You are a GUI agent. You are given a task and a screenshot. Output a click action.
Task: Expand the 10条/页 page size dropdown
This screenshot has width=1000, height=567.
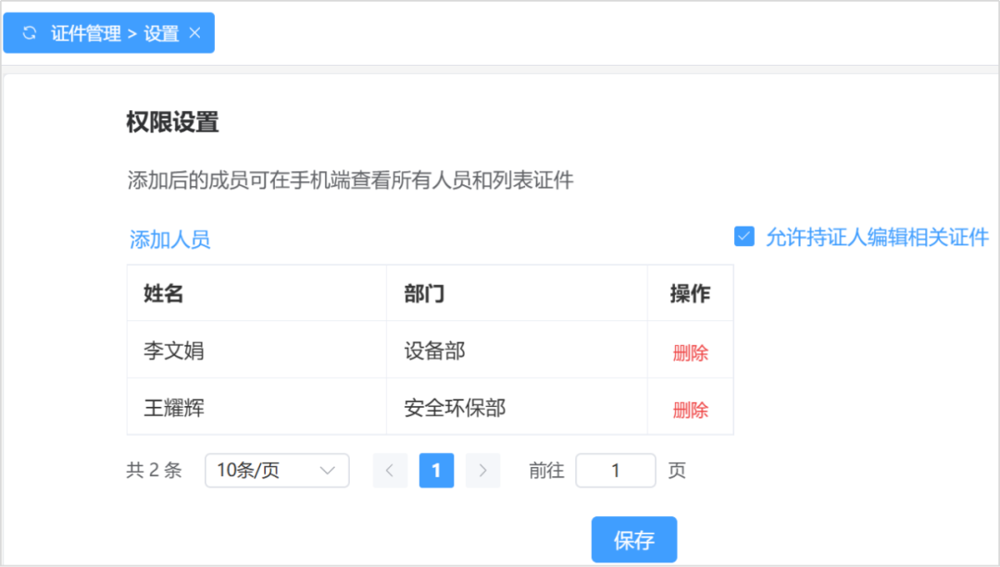click(x=276, y=471)
